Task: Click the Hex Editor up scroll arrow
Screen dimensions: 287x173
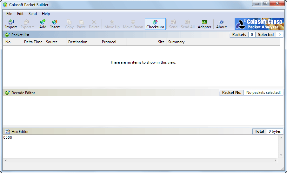Action: click(281, 138)
